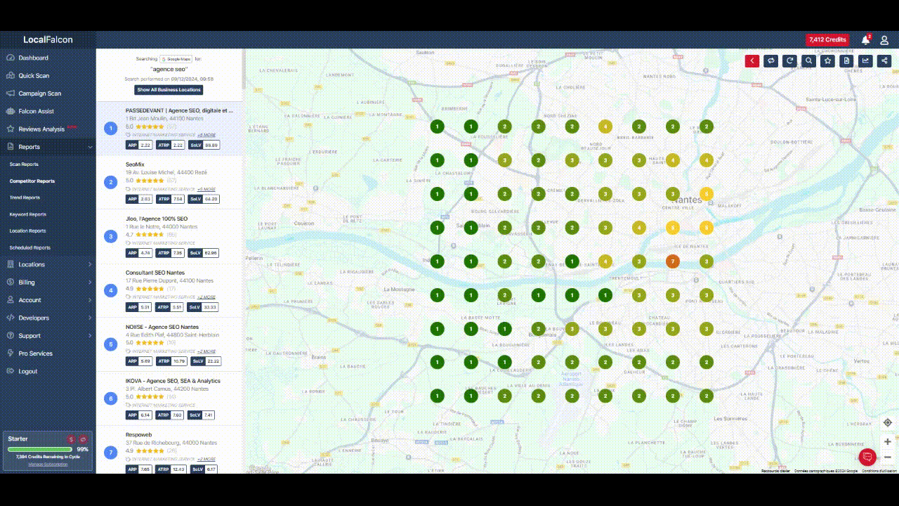This screenshot has height=506, width=899.
Task: Click the repeat scan loop icon
Action: tap(771, 61)
